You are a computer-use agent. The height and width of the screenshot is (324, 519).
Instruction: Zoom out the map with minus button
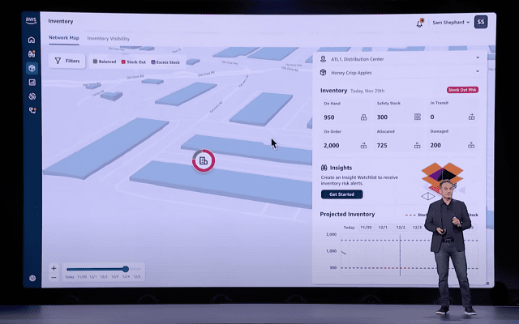[54, 277]
